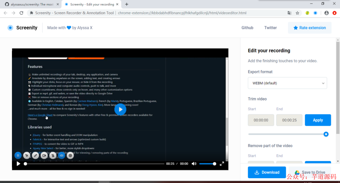The image size is (340, 183).
Task: Bookmark page with the star icon
Action: coord(297,13)
